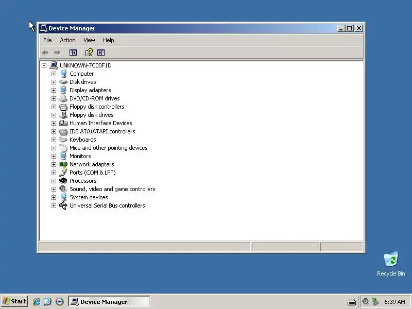Select the Mice and other pointing devices label
Screen dimensions: 412x309
[x=109, y=148]
